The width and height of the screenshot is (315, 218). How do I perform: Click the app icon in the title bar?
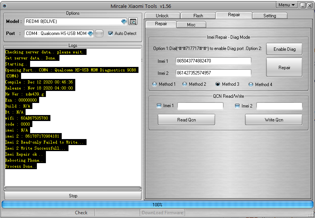[x=5, y=6]
